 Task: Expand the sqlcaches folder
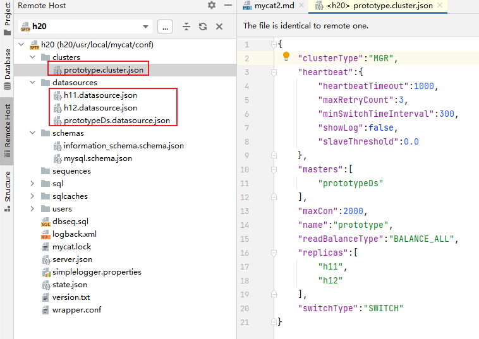click(32, 196)
